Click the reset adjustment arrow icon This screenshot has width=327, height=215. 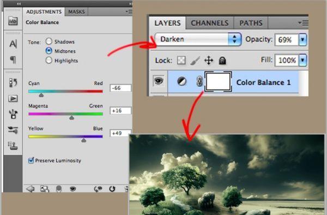coord(112,189)
